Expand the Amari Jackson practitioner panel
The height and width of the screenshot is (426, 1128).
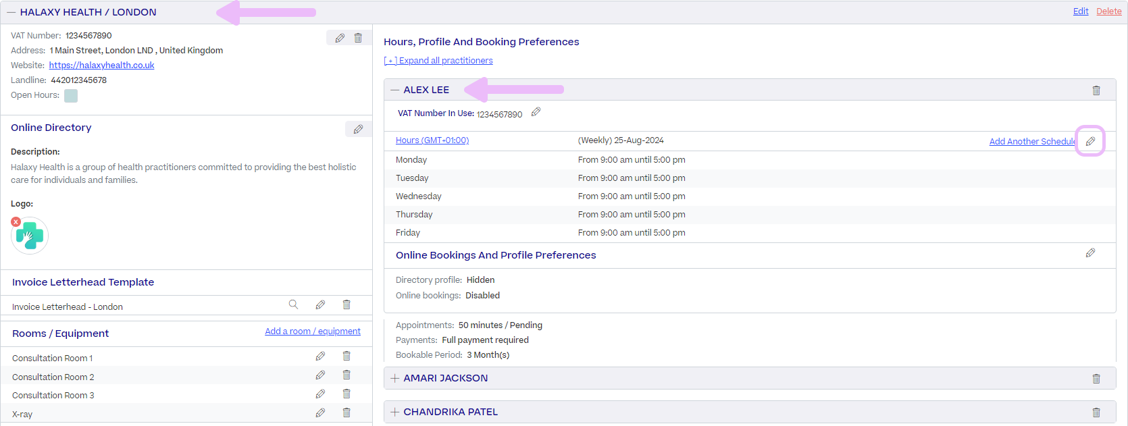[x=395, y=378]
